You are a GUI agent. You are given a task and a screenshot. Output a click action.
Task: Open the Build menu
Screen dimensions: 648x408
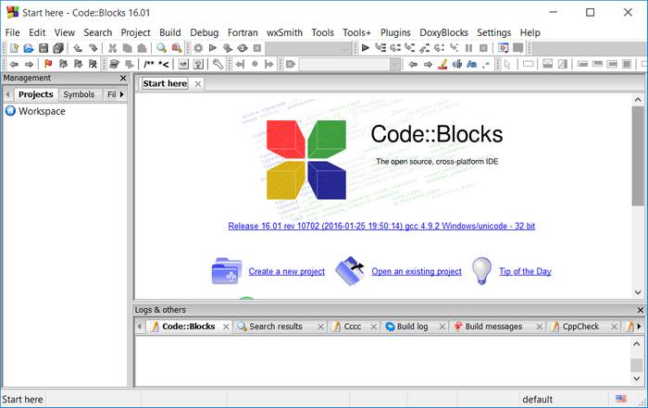pyautogui.click(x=169, y=32)
